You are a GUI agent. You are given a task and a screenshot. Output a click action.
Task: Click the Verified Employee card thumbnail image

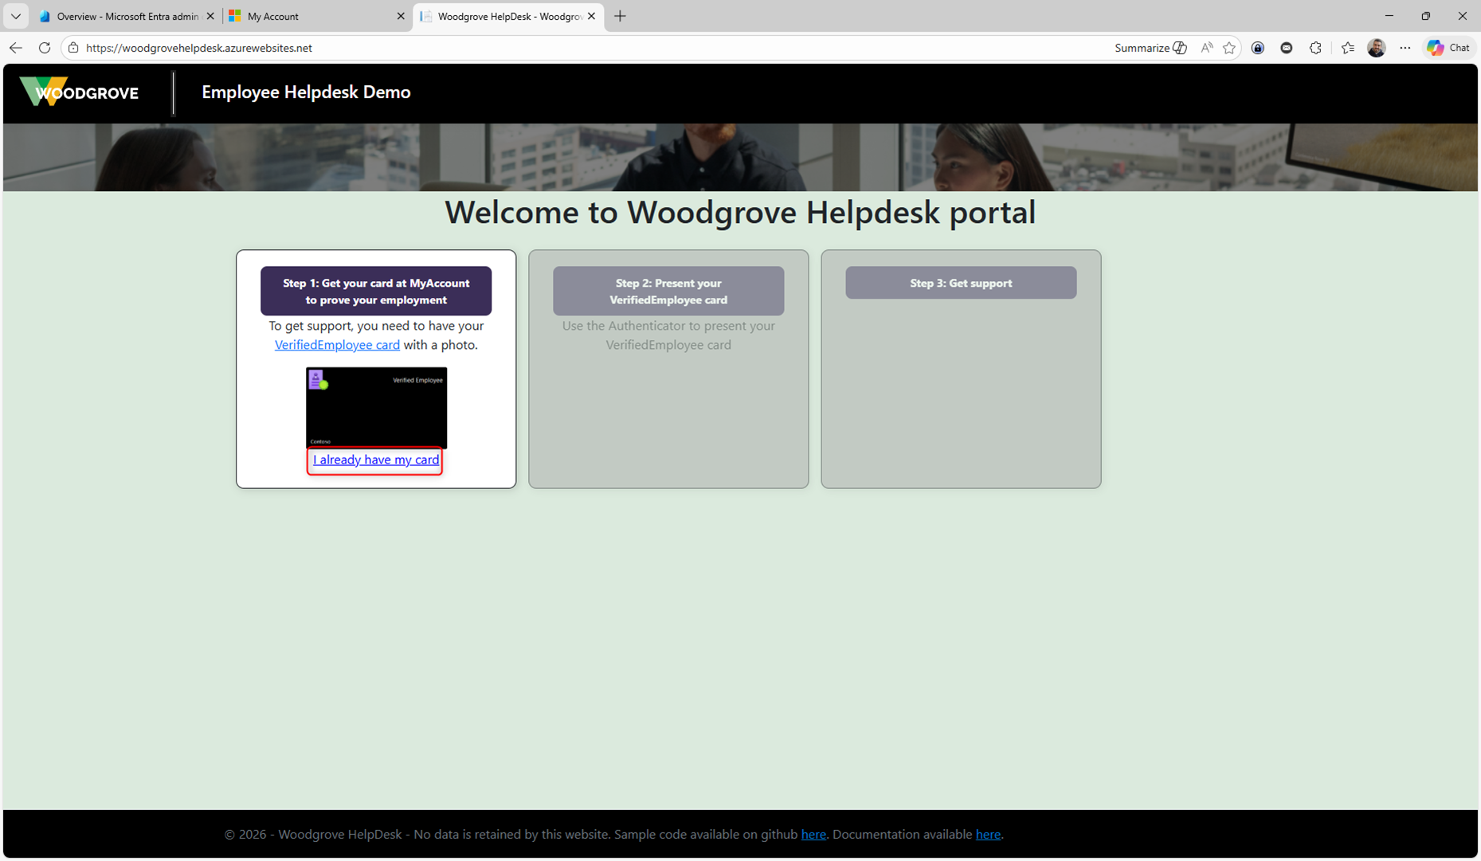point(376,408)
